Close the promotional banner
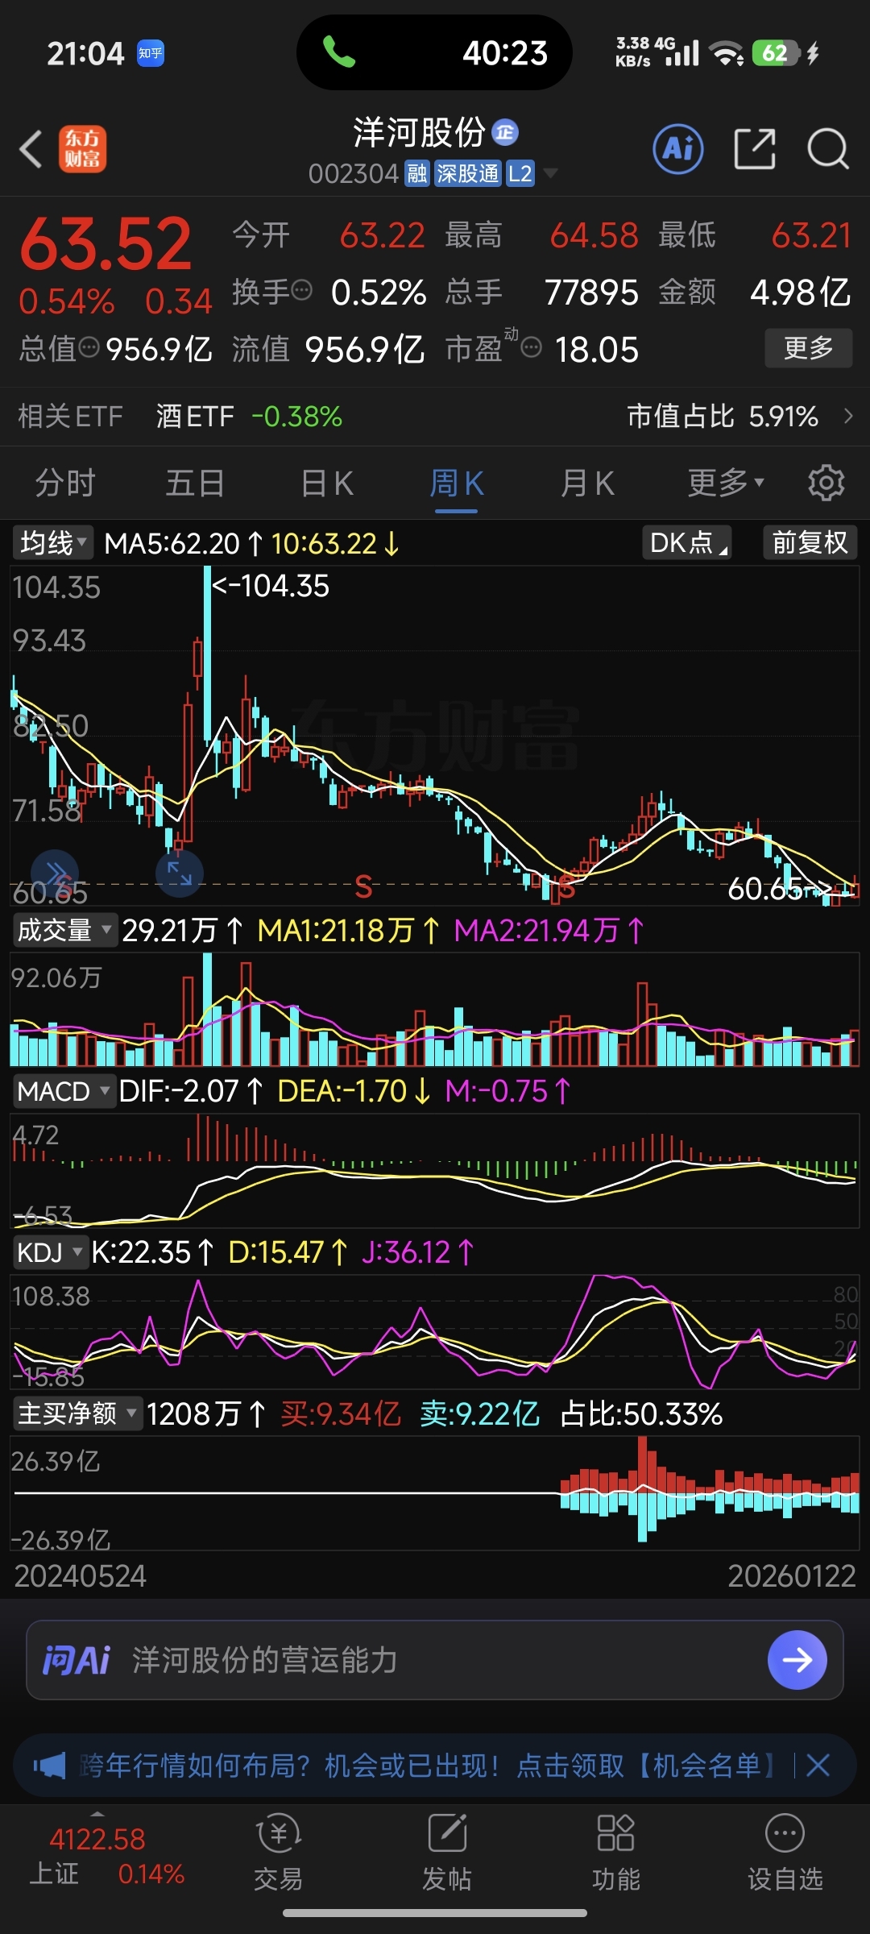Screen dimensions: 870x1934 pos(818,1766)
